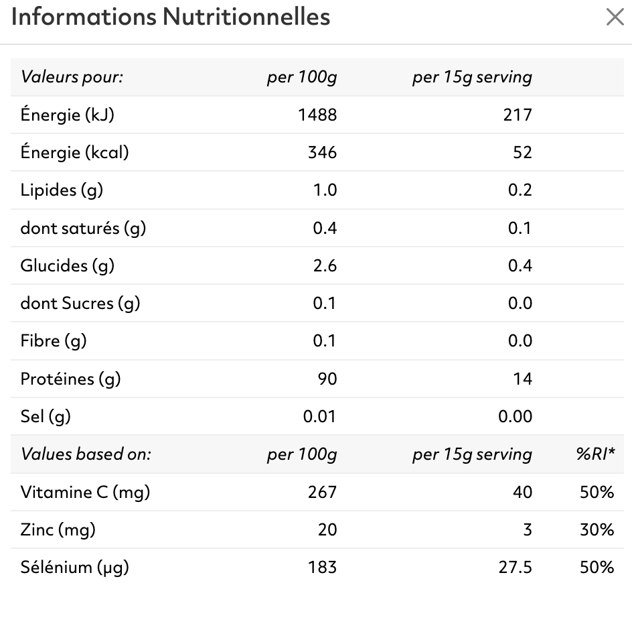This screenshot has width=632, height=638.
Task: Click the 30% reference intake for Zinc
Action: [x=597, y=529]
